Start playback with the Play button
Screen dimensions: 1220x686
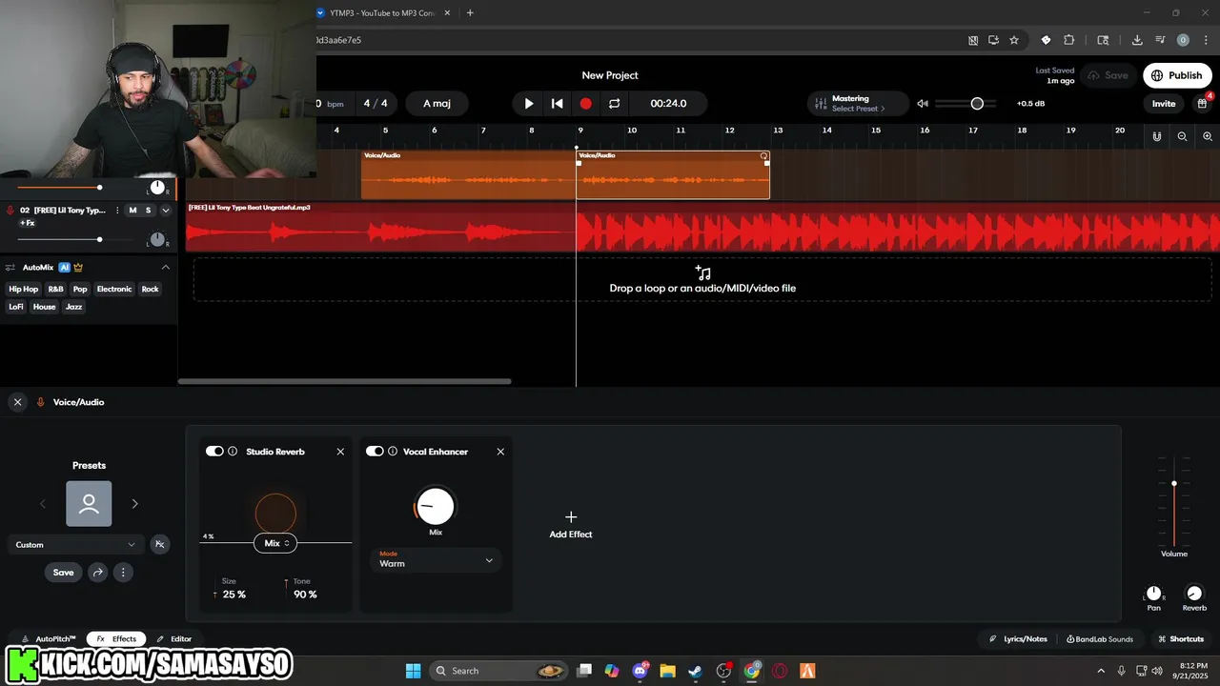pyautogui.click(x=529, y=103)
